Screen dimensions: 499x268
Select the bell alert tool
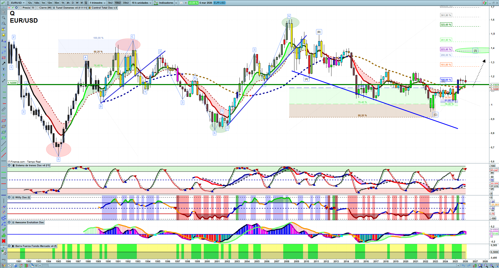click(4, 35)
